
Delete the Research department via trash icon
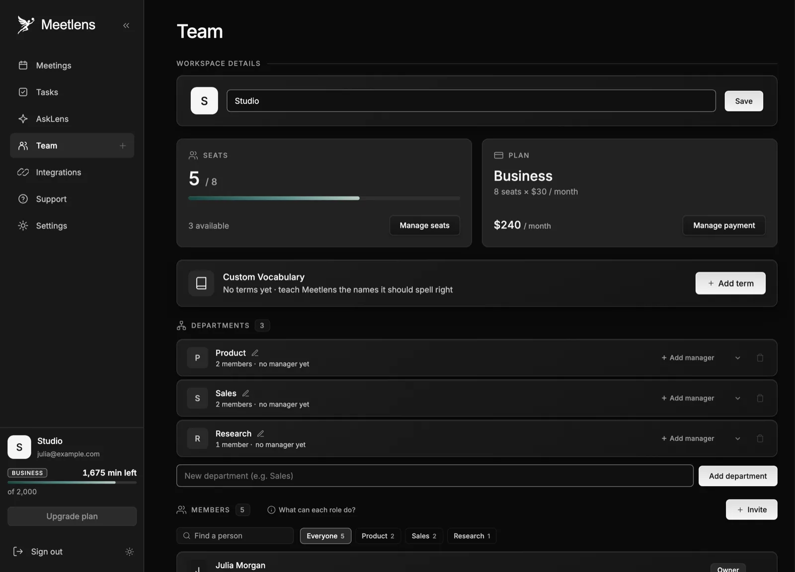[760, 438]
